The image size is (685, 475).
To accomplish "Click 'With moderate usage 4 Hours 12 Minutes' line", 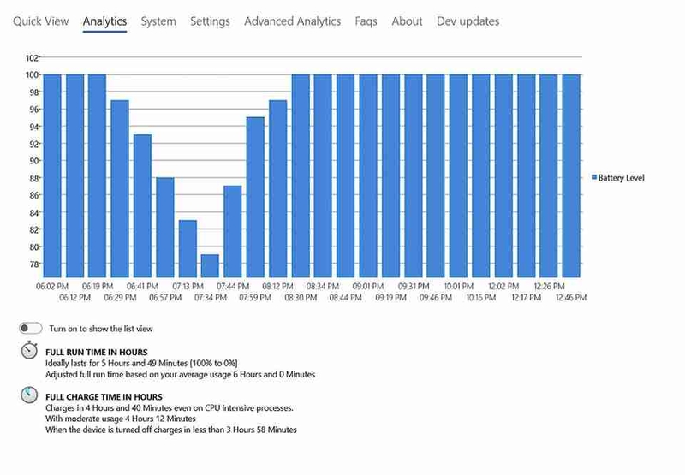I will coord(121,419).
